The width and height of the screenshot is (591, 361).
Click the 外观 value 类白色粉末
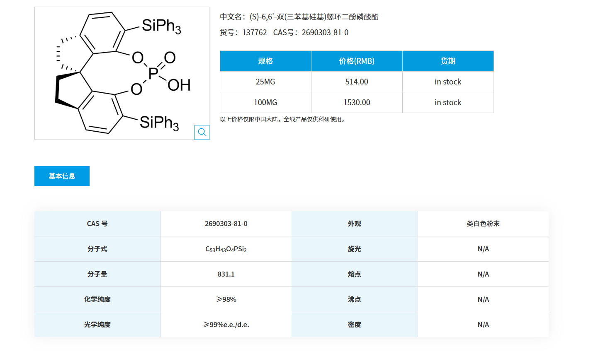[x=483, y=224]
